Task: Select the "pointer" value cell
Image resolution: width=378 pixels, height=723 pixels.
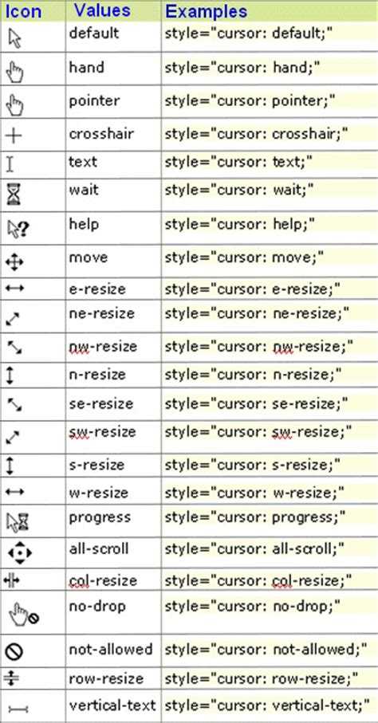Action: [113, 103]
